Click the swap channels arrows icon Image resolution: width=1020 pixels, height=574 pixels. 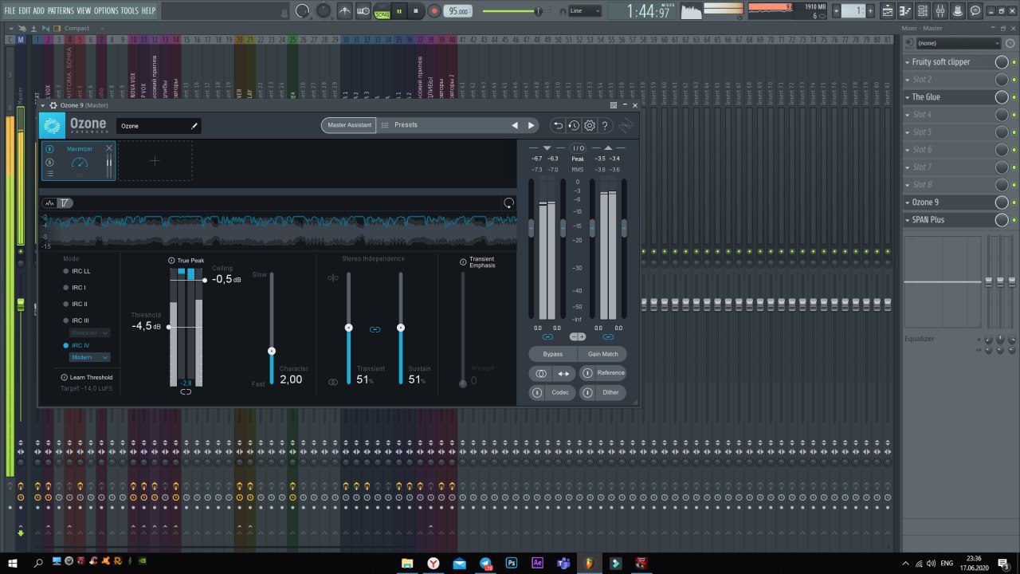563,373
